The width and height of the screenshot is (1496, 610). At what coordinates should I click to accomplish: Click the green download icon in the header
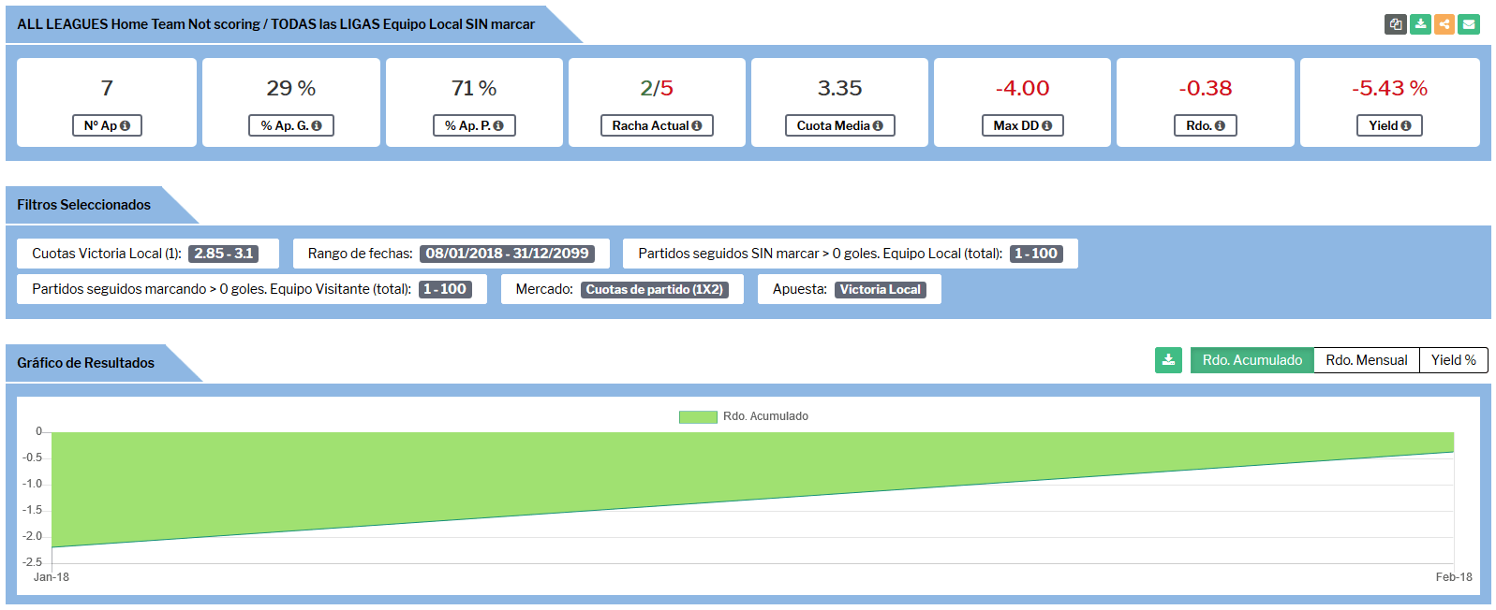coord(1420,24)
